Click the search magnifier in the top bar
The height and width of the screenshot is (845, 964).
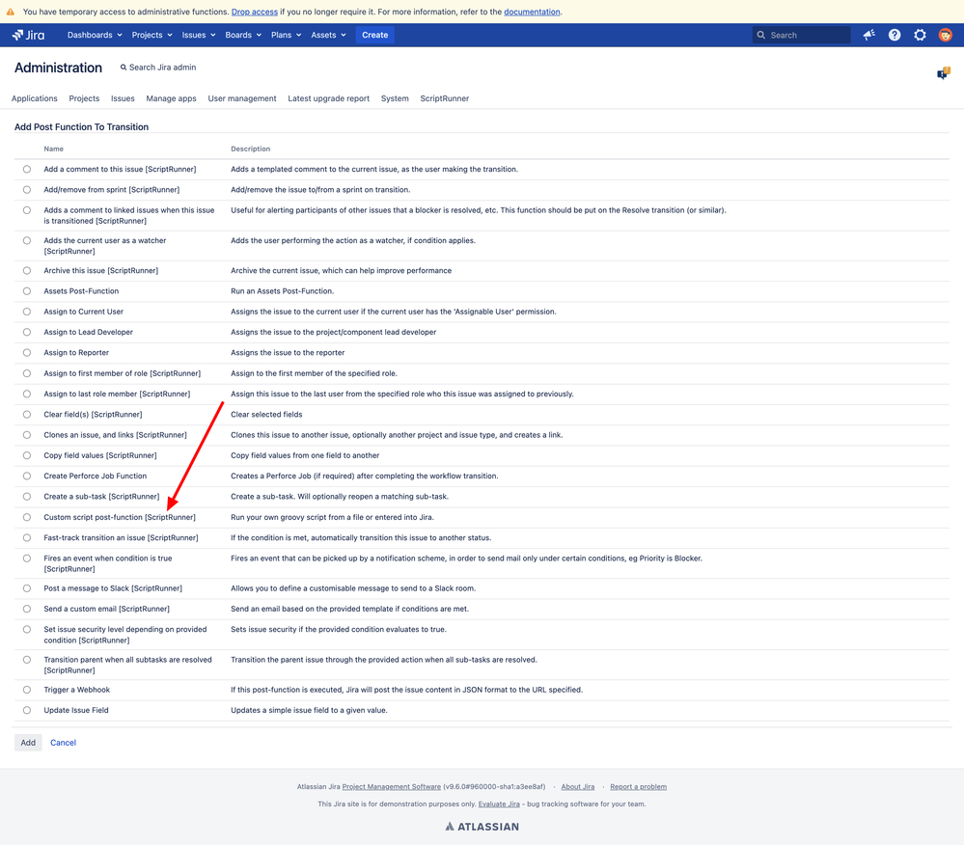click(761, 35)
